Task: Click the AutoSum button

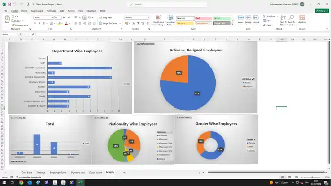Action: pyautogui.click(x=270, y=16)
